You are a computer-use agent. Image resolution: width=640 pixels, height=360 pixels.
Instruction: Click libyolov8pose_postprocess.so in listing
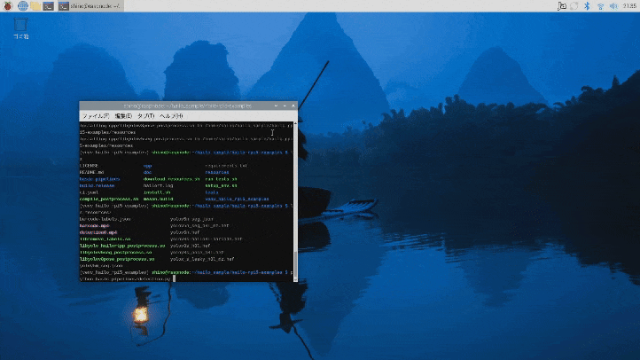pos(117,259)
